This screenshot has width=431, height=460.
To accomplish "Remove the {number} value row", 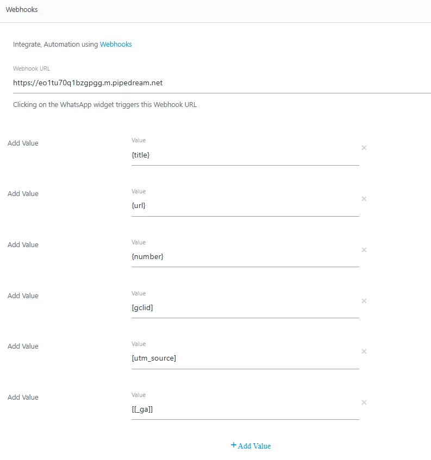I will click(x=364, y=250).
